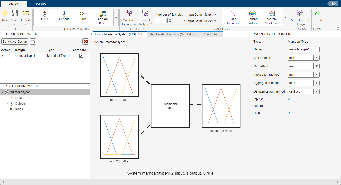Click the help question mark icon
Image resolution: width=341 pixels, height=185 pixels.
[x=334, y=4]
